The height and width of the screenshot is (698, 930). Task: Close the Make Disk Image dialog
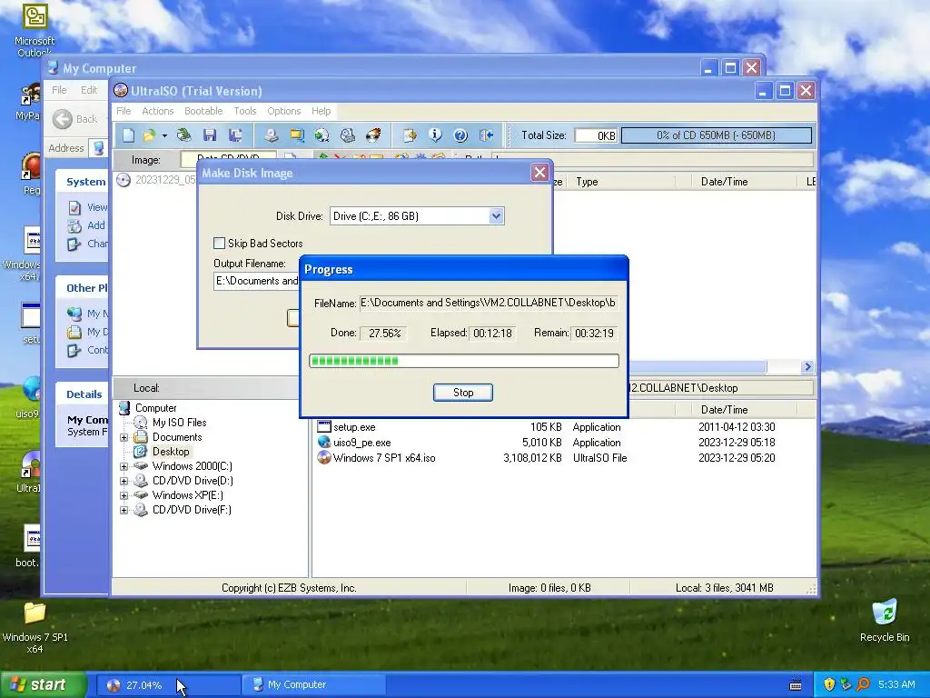(539, 173)
